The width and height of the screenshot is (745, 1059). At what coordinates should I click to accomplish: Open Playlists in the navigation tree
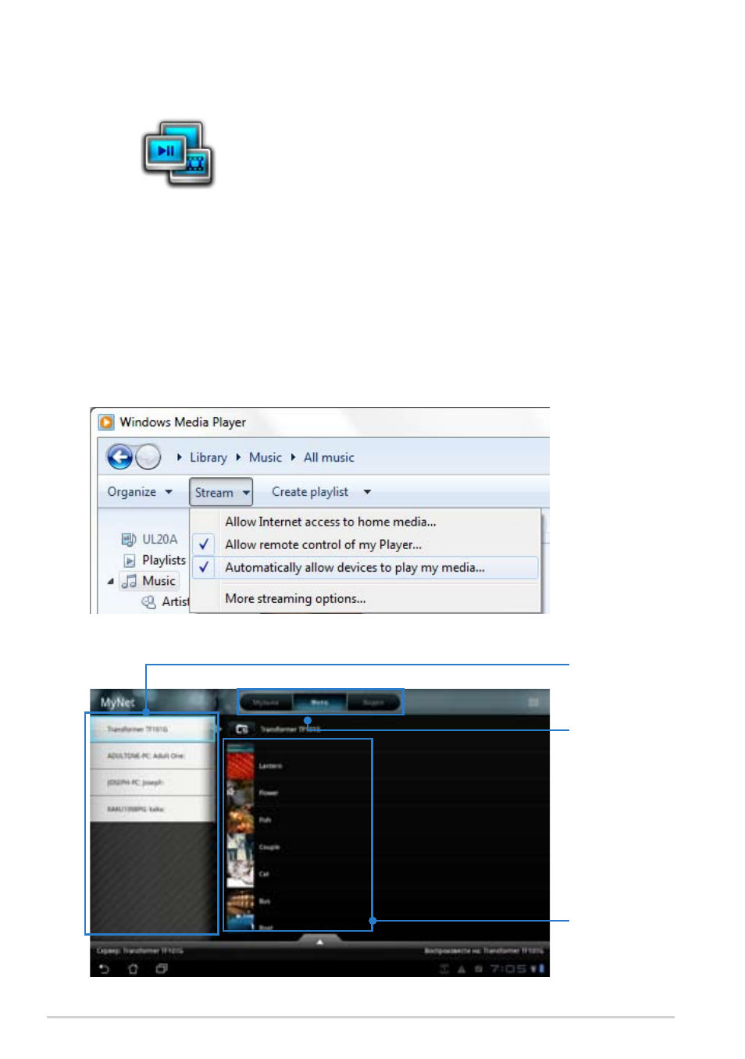pyautogui.click(x=164, y=560)
